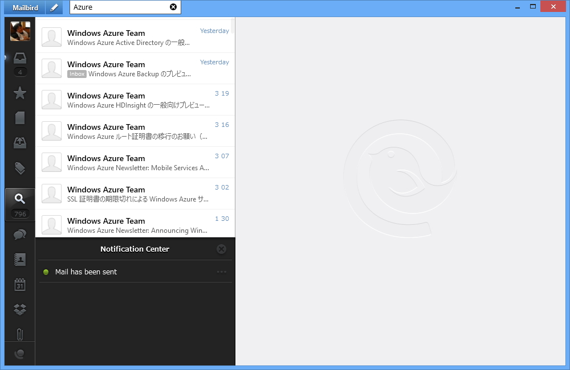
Task: Select the Mail has been sent notification
Action: 135,272
